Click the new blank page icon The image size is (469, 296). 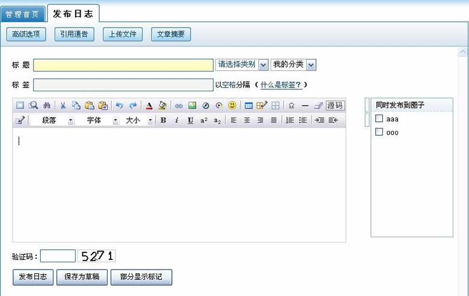coord(20,106)
